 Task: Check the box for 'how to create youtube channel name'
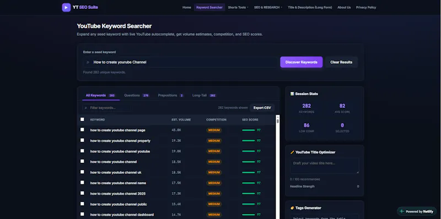point(82,183)
